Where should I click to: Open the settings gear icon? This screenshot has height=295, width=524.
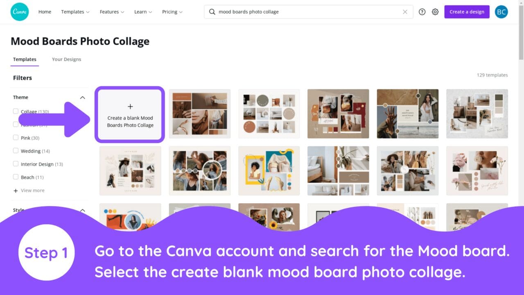[x=435, y=12]
